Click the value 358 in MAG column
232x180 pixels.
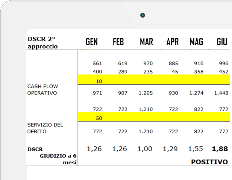tap(199, 72)
